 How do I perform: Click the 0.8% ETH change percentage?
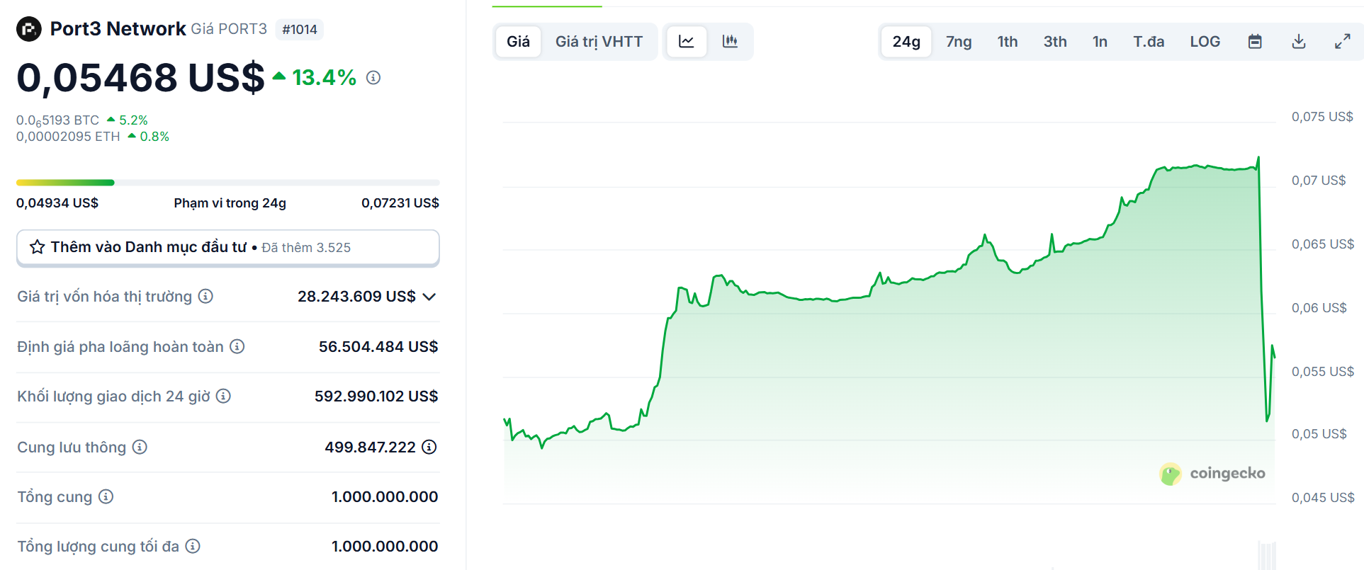click(154, 137)
